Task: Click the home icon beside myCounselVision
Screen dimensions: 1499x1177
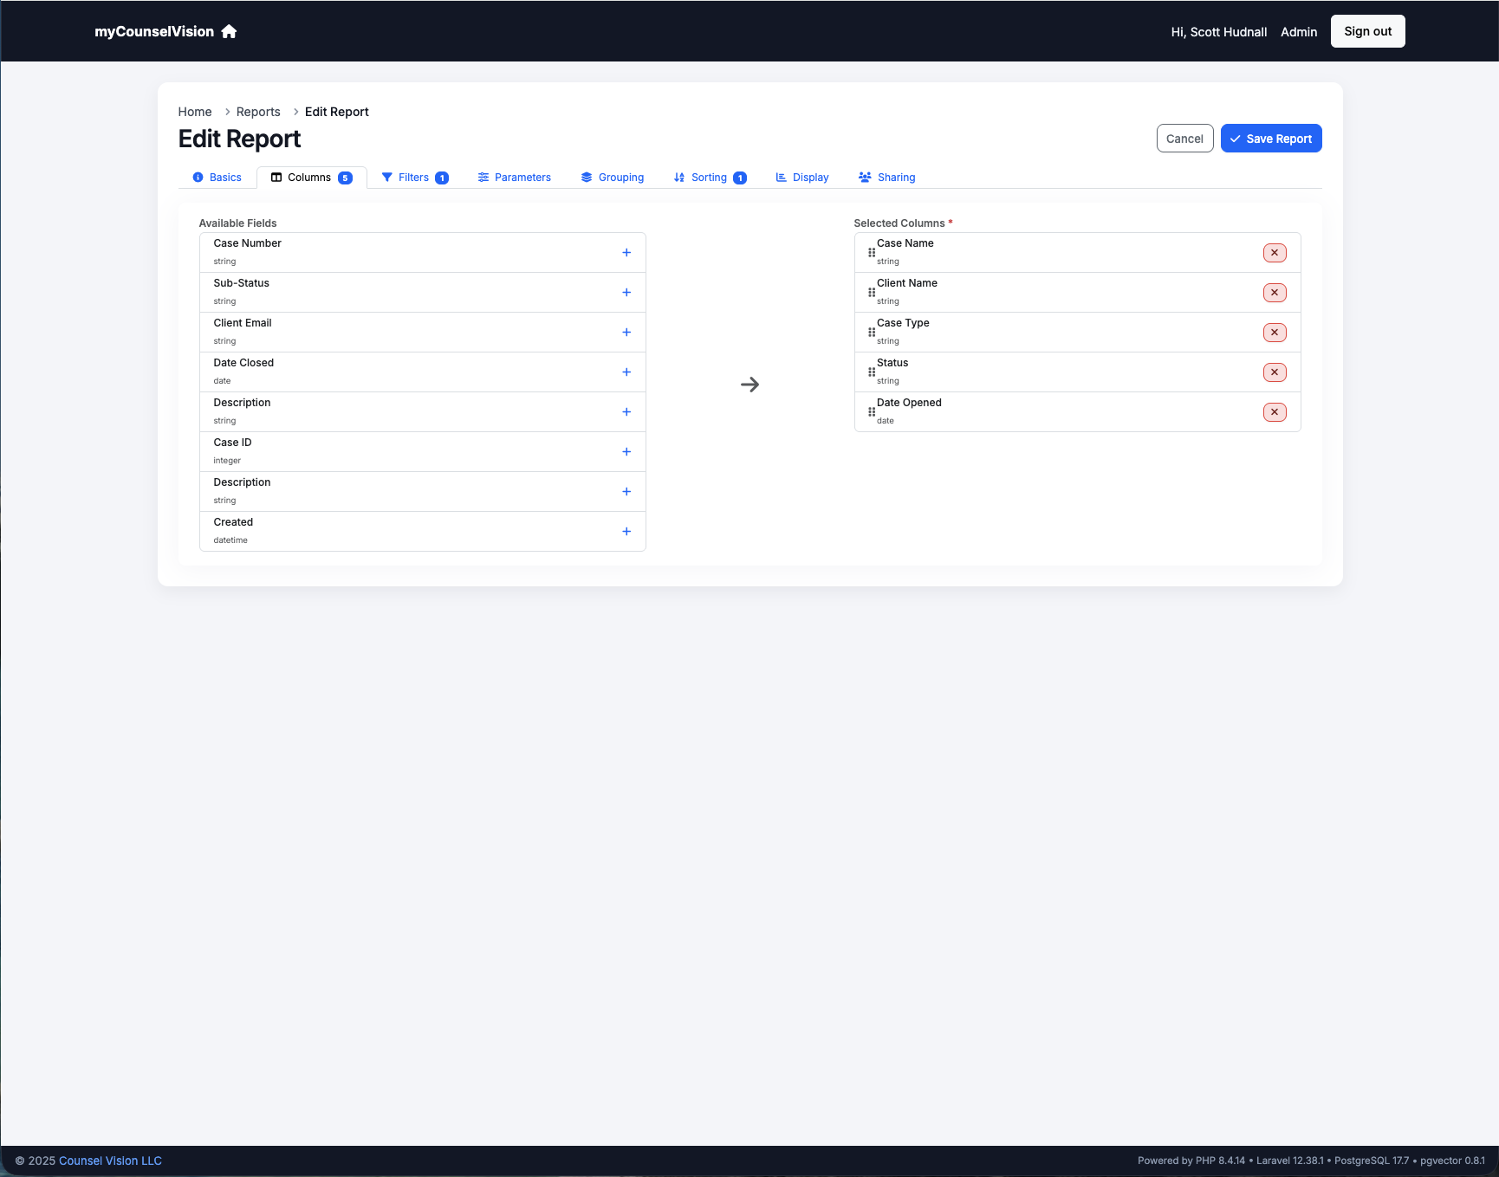Action: [228, 31]
